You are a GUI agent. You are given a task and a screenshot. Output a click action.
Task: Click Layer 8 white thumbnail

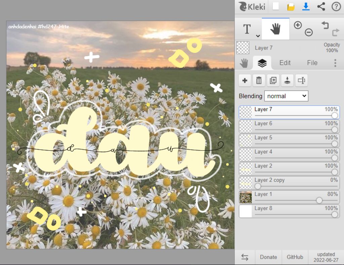click(x=246, y=211)
